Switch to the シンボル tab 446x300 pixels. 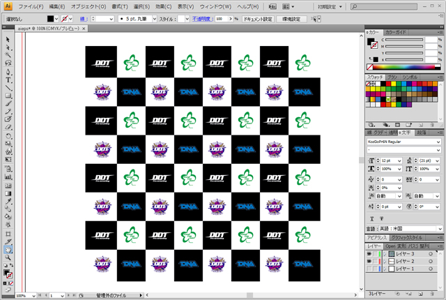(410, 77)
